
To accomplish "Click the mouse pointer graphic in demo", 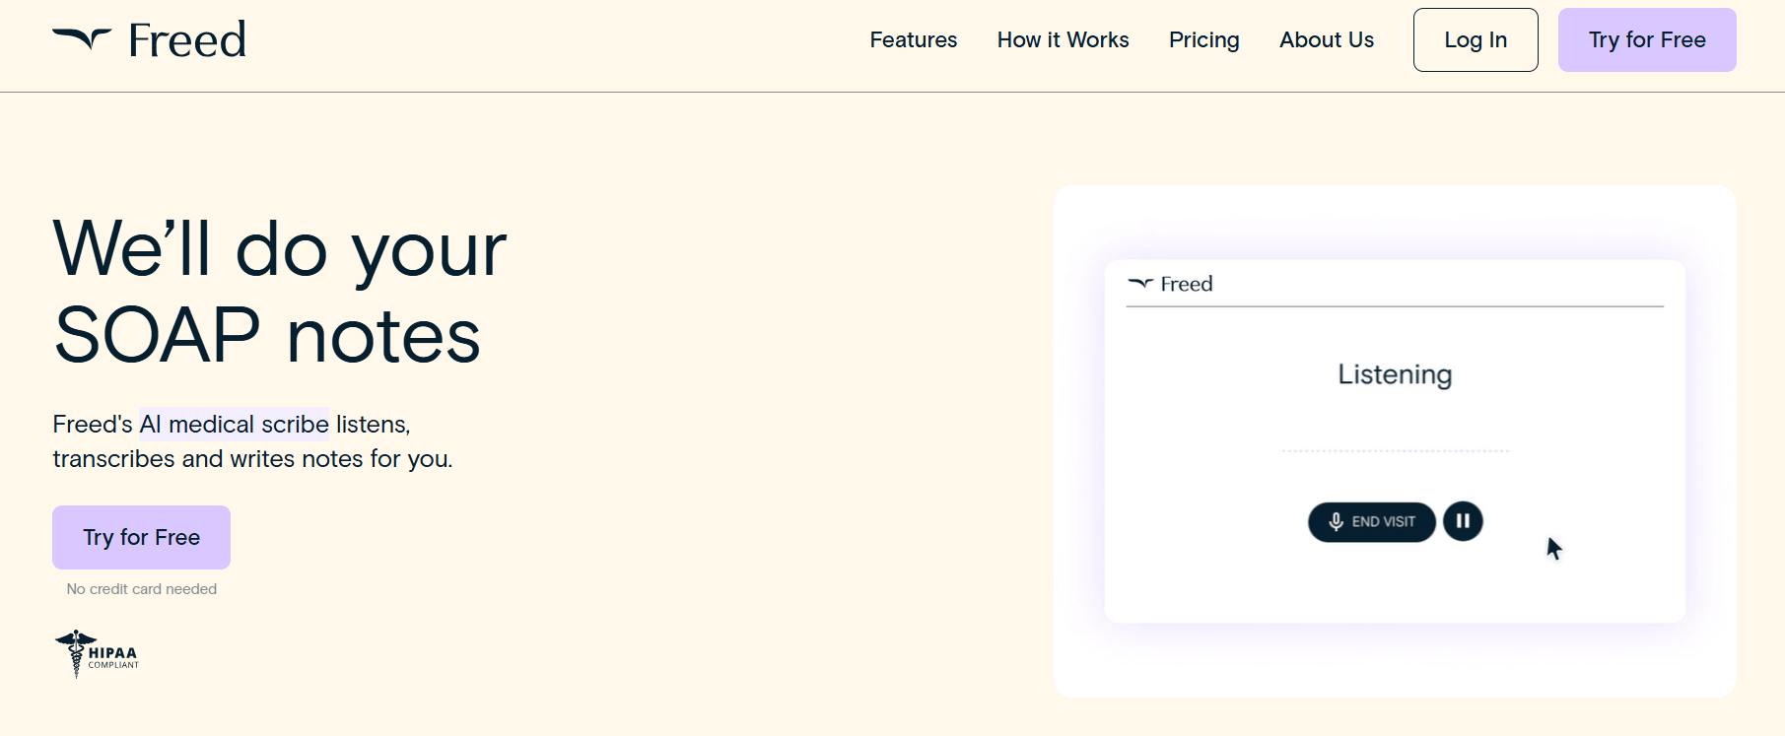I will click(x=1553, y=549).
